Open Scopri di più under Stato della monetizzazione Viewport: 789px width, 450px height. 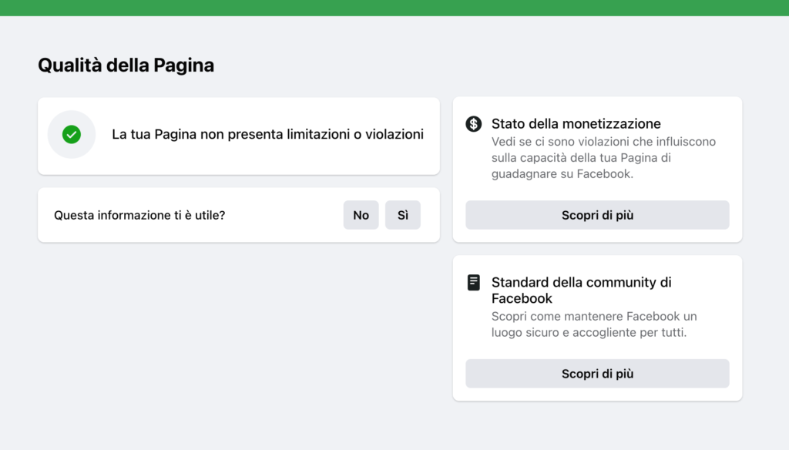click(597, 215)
